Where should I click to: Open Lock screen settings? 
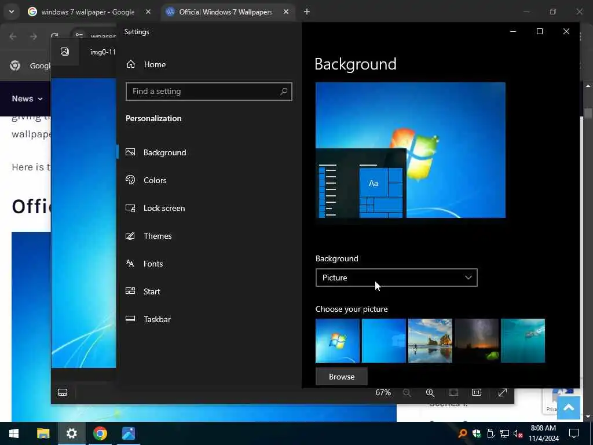155,208
